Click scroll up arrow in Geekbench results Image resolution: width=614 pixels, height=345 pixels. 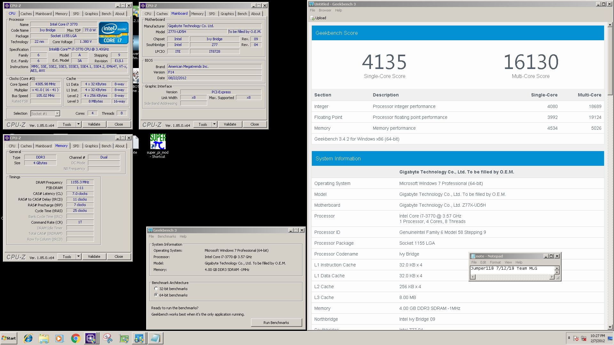pyautogui.click(x=610, y=24)
